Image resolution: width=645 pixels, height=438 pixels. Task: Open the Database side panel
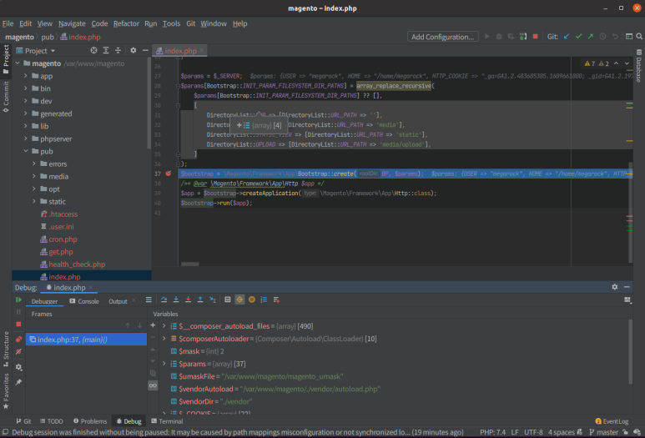(x=639, y=66)
